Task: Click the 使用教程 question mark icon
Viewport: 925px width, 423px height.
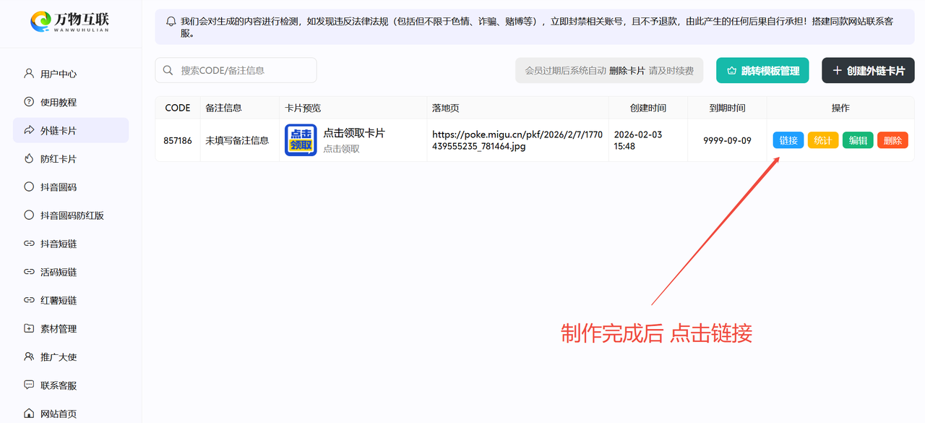Action: [x=29, y=102]
